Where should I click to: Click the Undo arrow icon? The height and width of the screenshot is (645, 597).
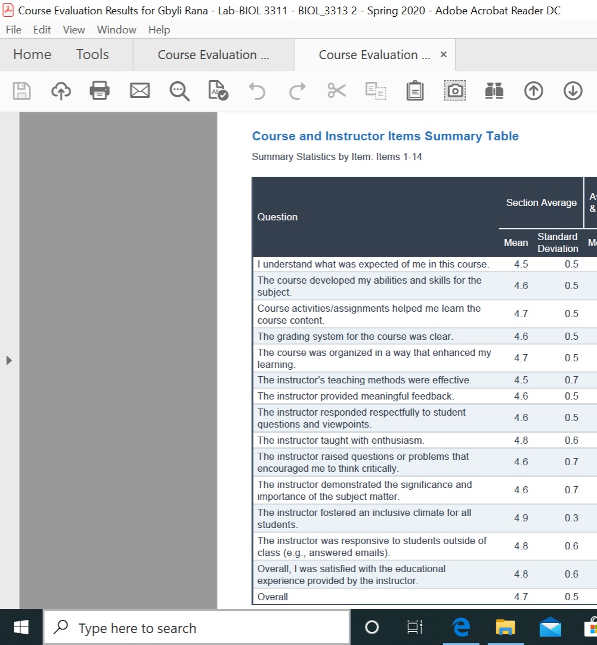257,91
